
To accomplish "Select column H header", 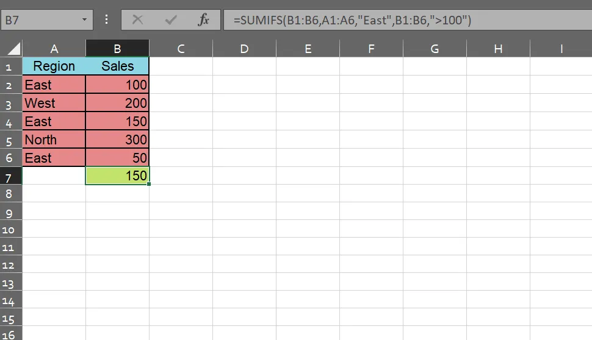I will pyautogui.click(x=498, y=49).
